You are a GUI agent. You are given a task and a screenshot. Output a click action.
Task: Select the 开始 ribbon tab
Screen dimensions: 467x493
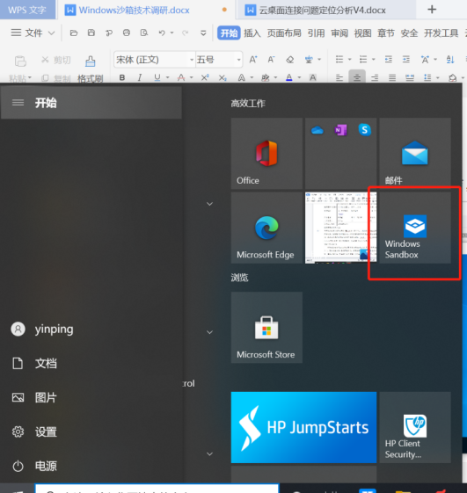(x=229, y=33)
